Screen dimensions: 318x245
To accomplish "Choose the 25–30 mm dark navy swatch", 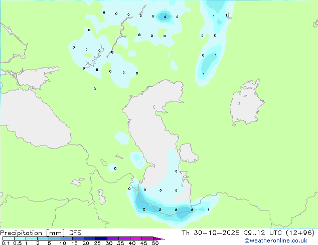I will [101, 238].
